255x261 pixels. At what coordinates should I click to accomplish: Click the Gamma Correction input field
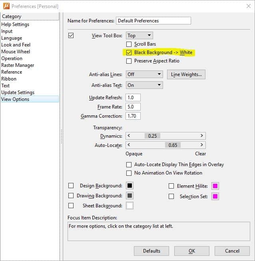click(133, 116)
